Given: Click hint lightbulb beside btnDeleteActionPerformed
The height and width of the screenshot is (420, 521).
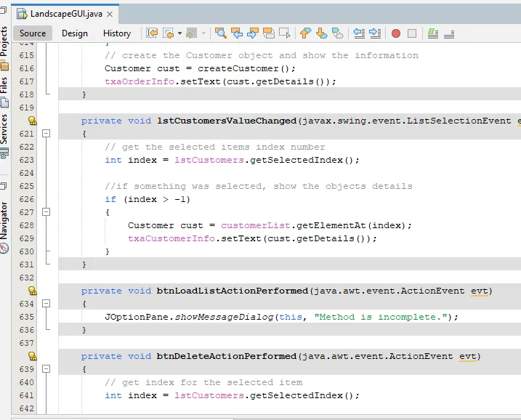Looking at the screenshot, I should click(32, 356).
